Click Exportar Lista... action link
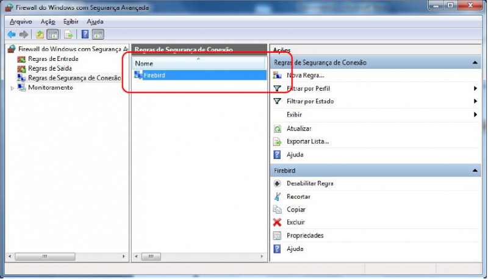Image resolution: width=488 pixels, height=279 pixels. pos(307,142)
